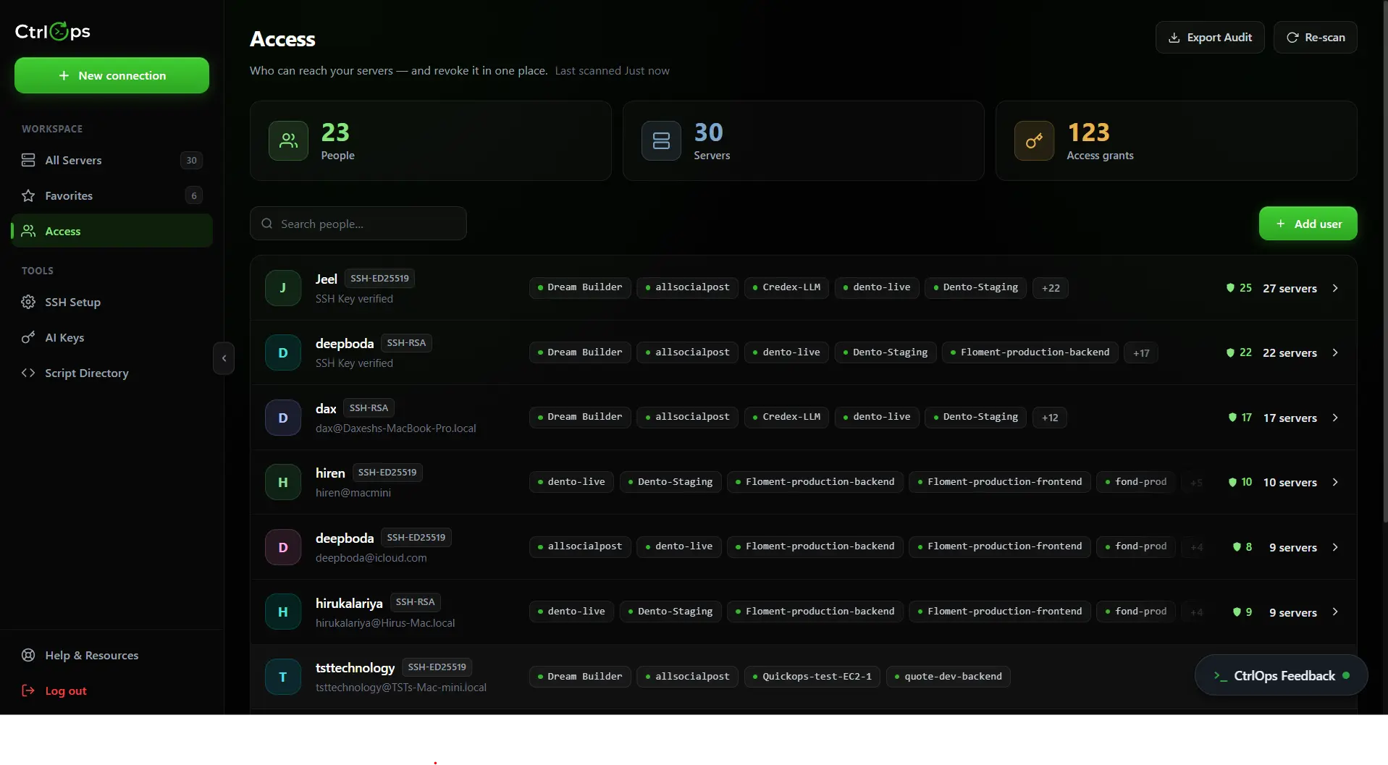The width and height of the screenshot is (1388, 765).
Task: Click the shield icon beside 8
Action: coord(1237,547)
